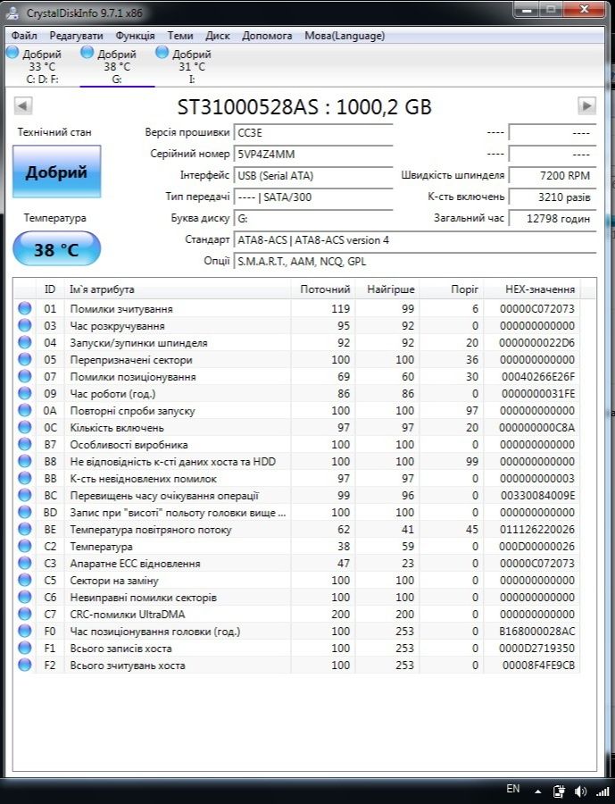The height and width of the screenshot is (804, 615).
Task: Click the ID column header
Action: pyautogui.click(x=50, y=289)
